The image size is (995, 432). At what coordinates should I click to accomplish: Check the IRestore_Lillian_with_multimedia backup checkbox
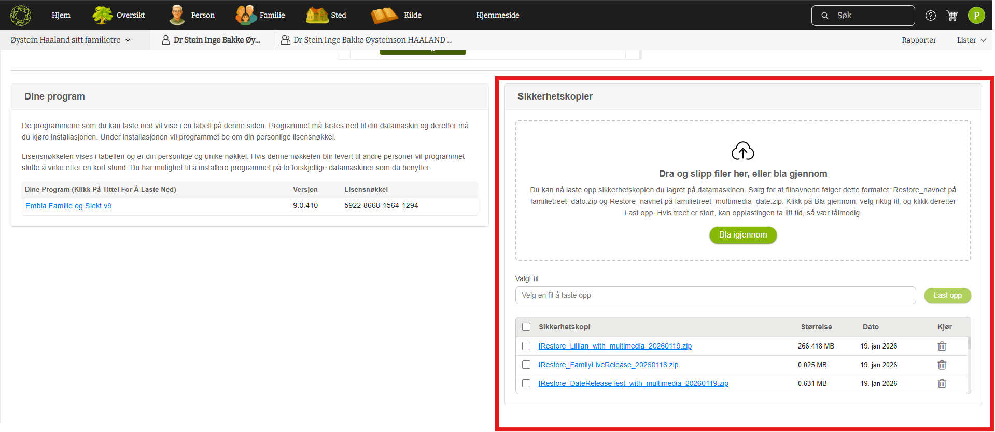(x=526, y=346)
